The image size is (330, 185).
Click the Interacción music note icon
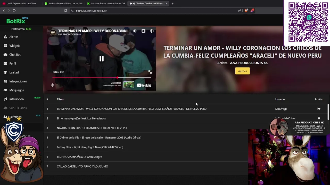coord(5,99)
